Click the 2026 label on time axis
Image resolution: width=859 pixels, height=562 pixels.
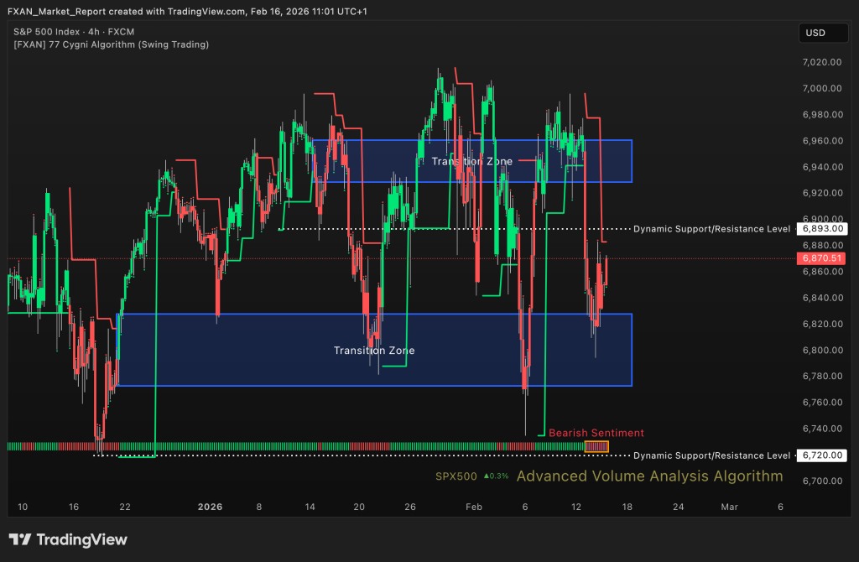210,507
